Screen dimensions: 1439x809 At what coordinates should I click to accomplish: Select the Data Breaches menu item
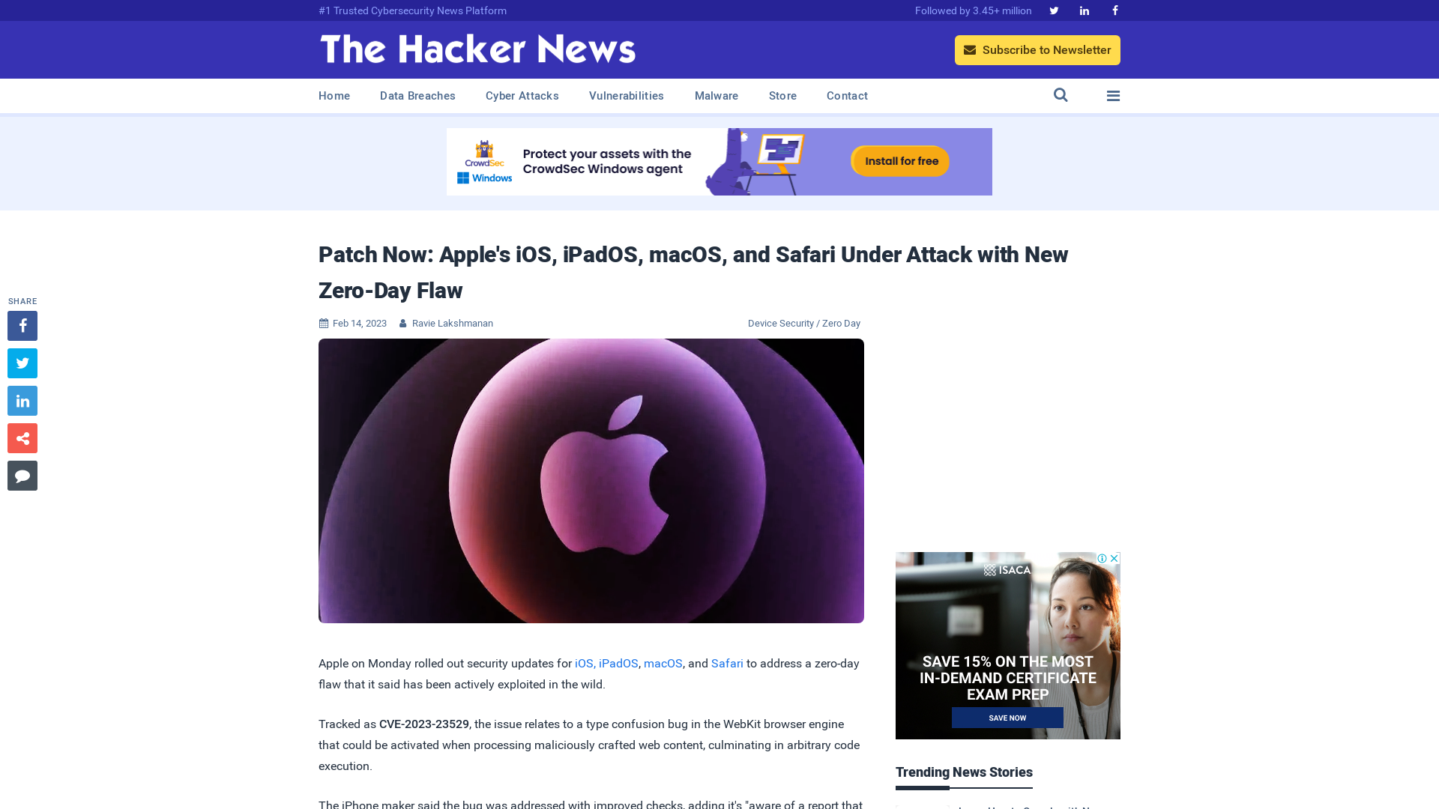[x=417, y=96]
